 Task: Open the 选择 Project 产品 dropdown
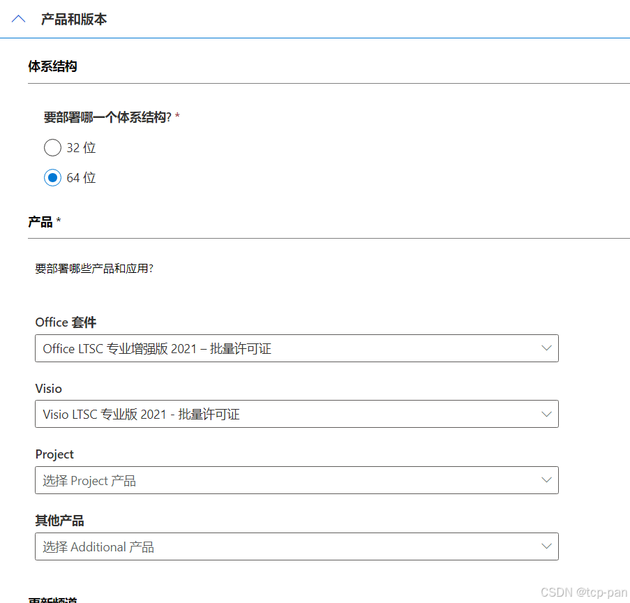[297, 480]
